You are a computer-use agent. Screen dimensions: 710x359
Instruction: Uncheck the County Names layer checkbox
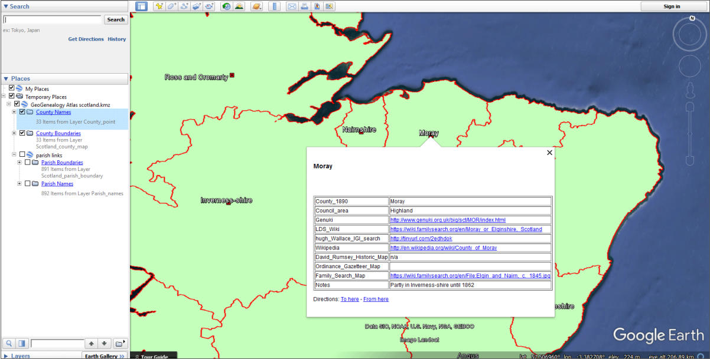point(22,111)
